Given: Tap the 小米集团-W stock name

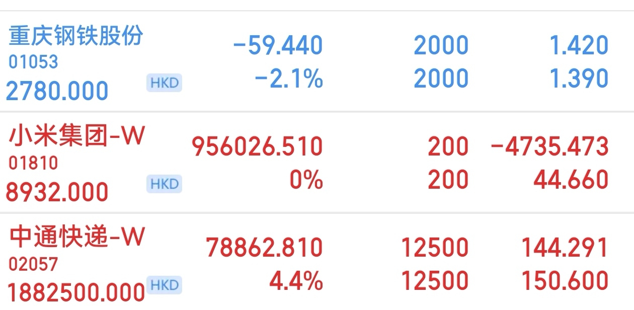Looking at the screenshot, I should pos(77,136).
